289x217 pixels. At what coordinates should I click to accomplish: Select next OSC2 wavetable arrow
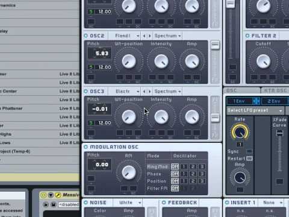[149, 36]
